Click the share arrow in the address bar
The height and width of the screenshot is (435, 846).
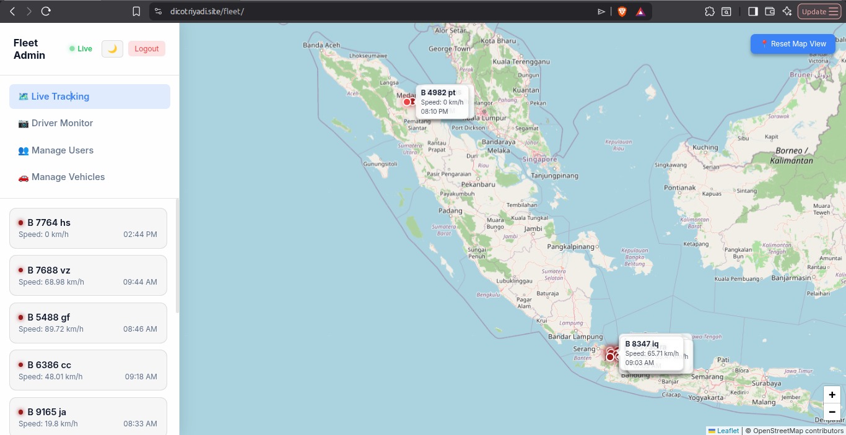(x=601, y=11)
